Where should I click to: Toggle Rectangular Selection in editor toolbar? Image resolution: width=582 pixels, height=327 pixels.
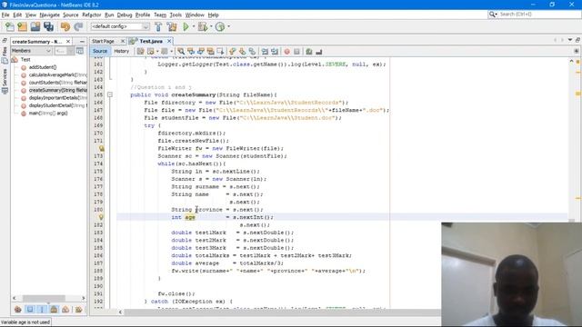pos(221,52)
